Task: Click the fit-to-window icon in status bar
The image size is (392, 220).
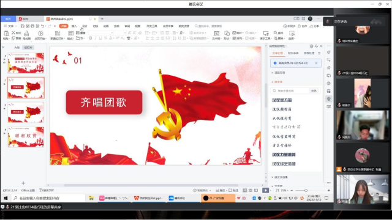Action: coord(277,190)
